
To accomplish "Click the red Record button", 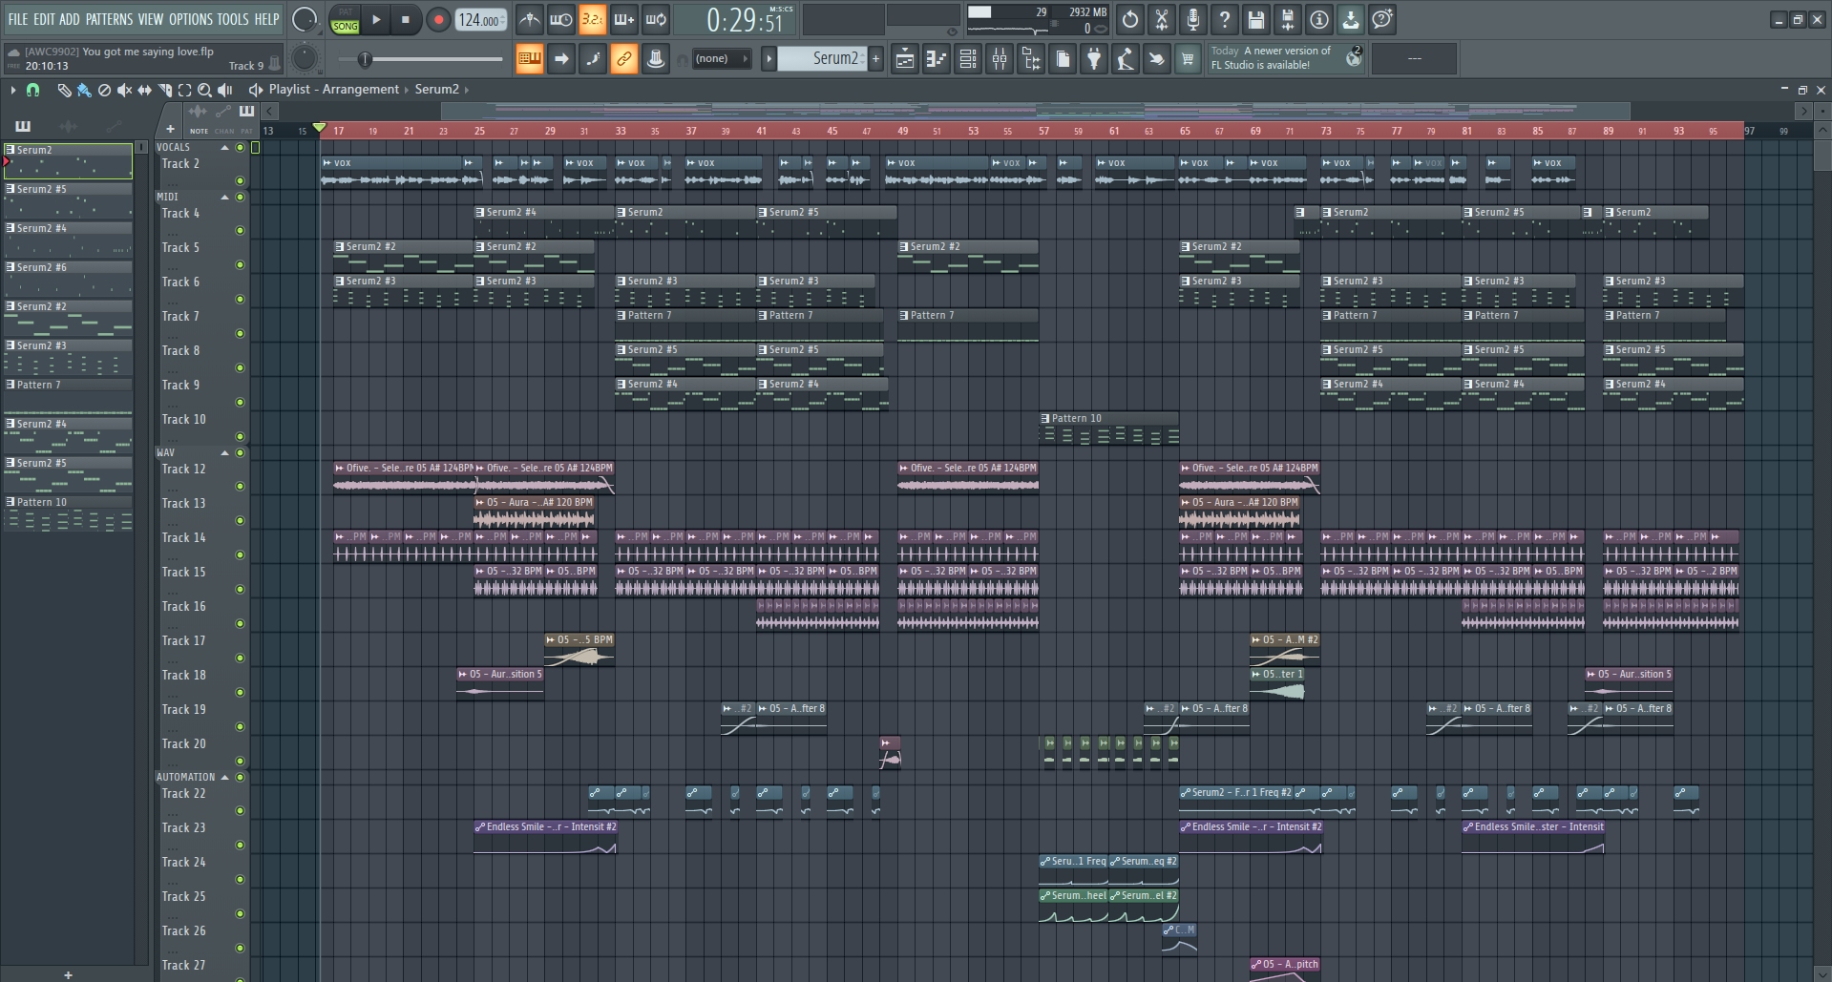I will (x=438, y=19).
